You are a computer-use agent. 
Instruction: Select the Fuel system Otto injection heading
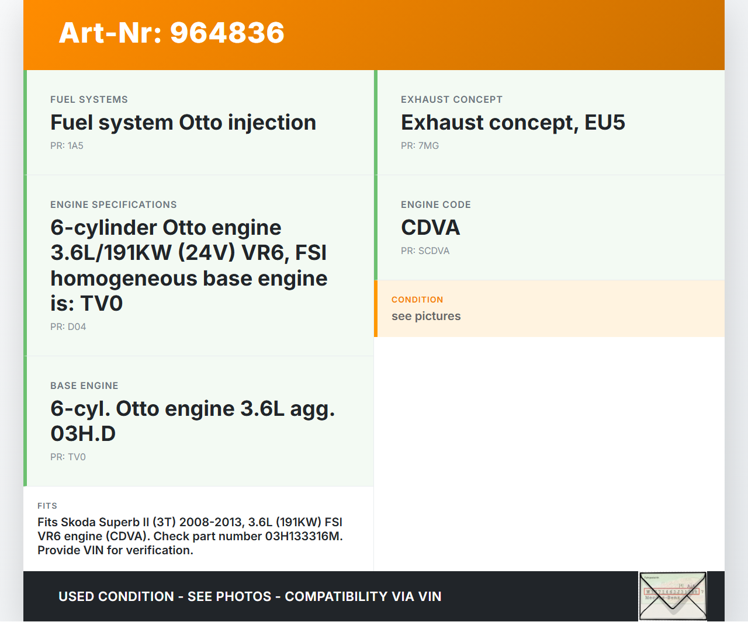[x=183, y=123]
